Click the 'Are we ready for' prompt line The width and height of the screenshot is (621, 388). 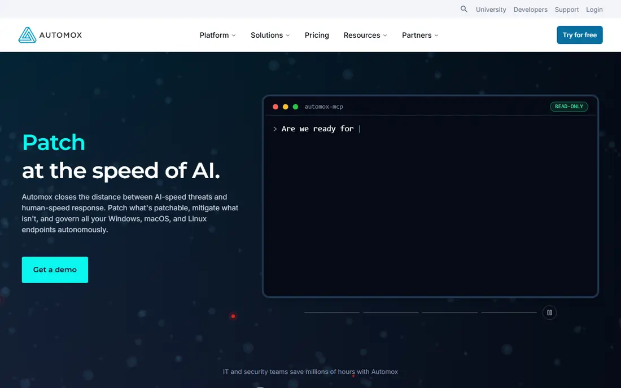pyautogui.click(x=317, y=129)
